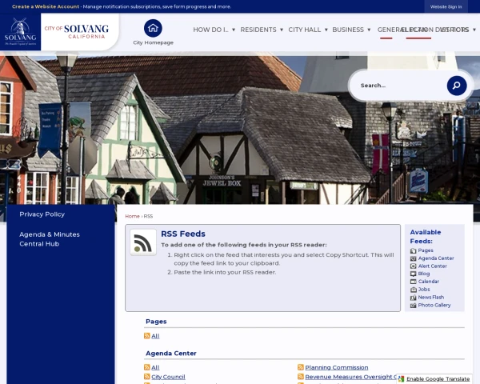
Task: Click the large RSS Feeds icon
Action: 143,242
